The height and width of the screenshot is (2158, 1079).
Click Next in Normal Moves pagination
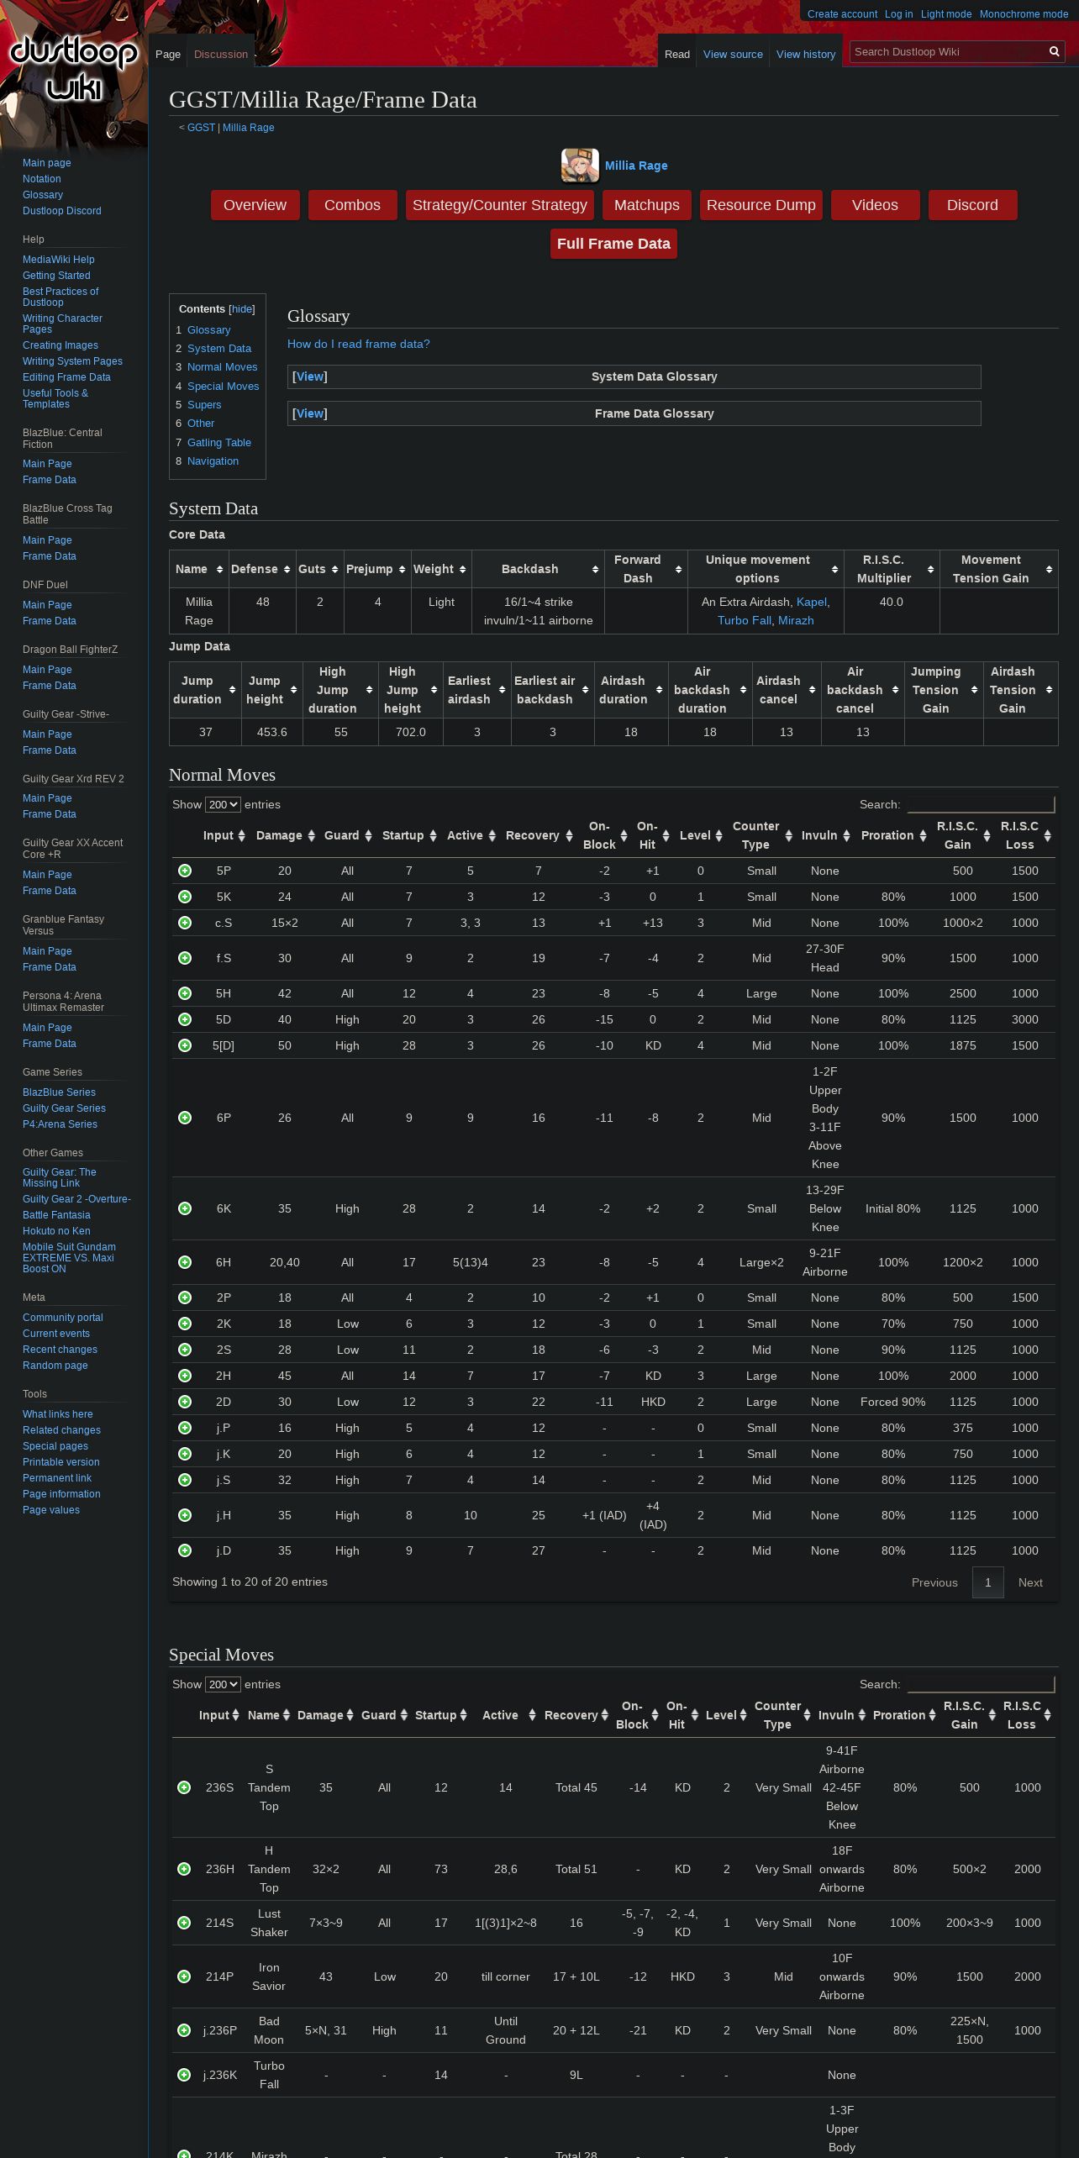pyautogui.click(x=1030, y=1582)
